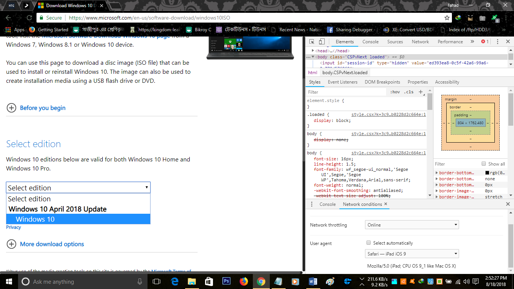The height and width of the screenshot is (289, 514).
Task: Click the volume icon in system tray
Action: coord(467,281)
